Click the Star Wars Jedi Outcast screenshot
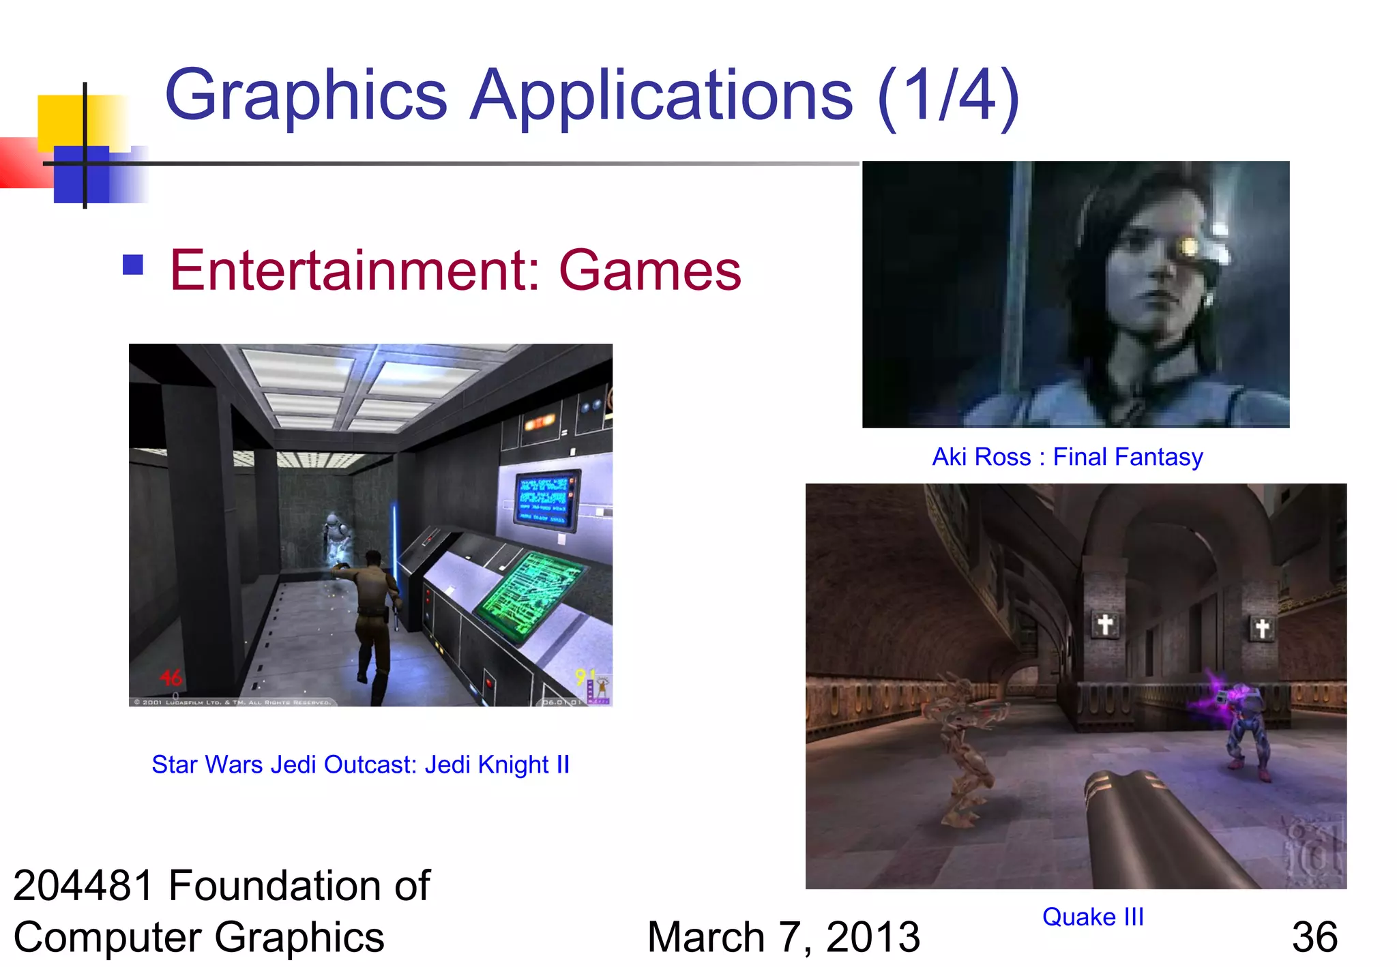1397x967 pixels. click(x=370, y=525)
